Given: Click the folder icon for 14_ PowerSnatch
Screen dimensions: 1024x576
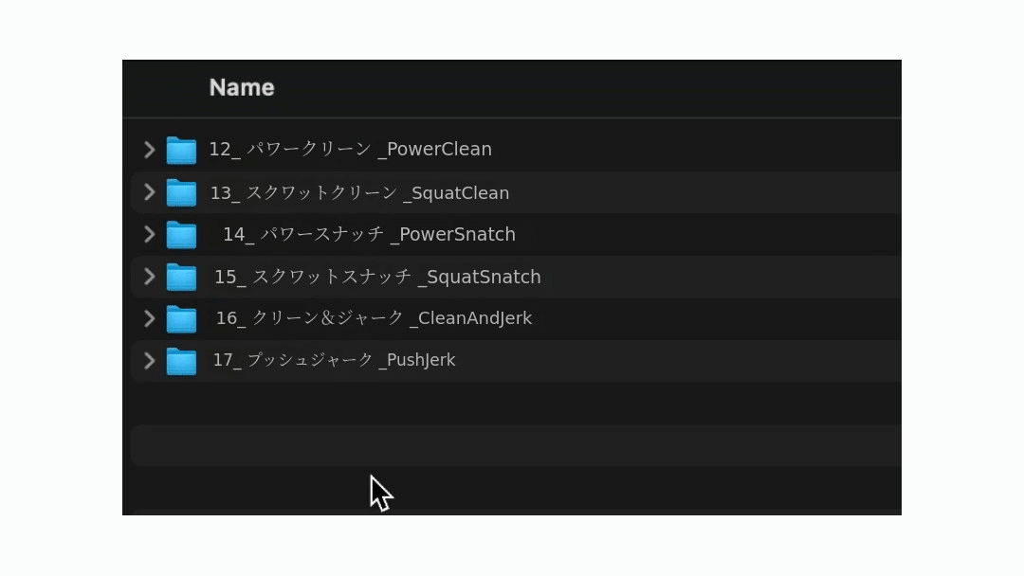Looking at the screenshot, I should coord(181,235).
